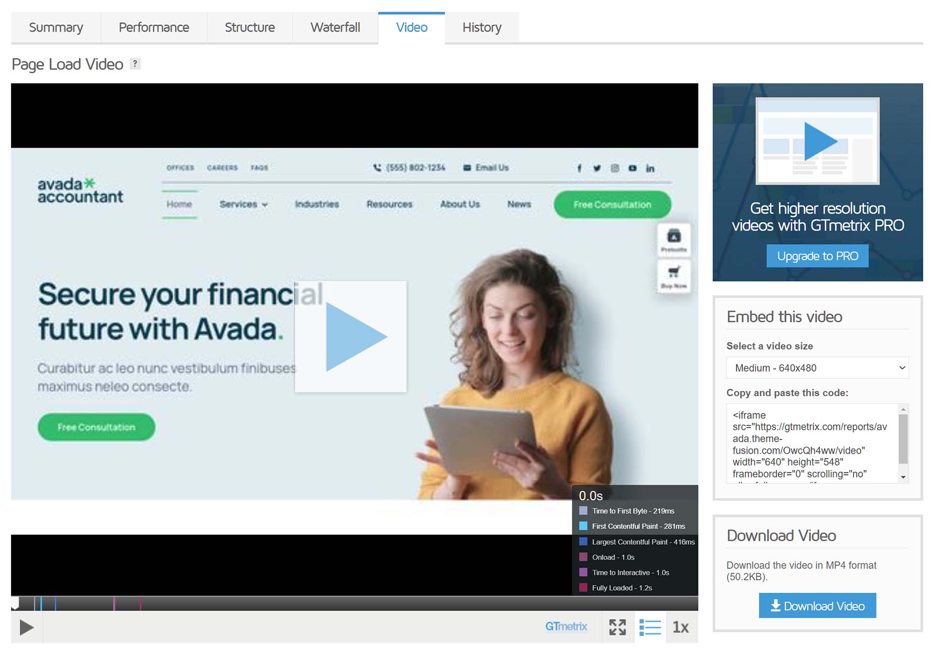Click Resources nav item in video
935x669 pixels.
coord(389,204)
